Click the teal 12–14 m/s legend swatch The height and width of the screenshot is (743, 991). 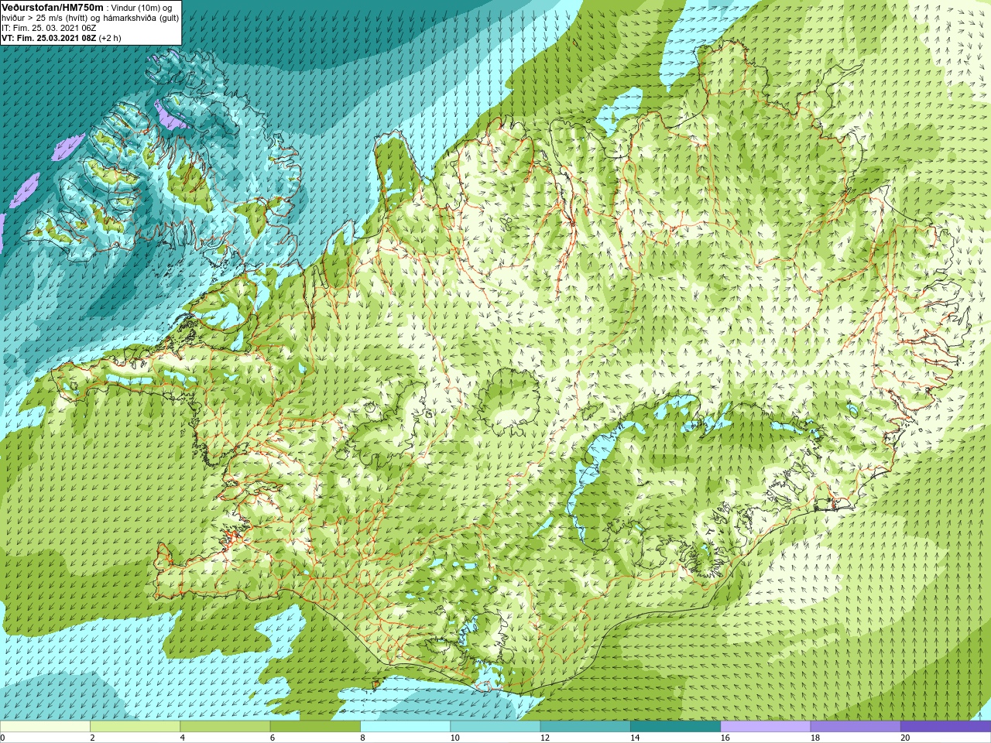585,727
